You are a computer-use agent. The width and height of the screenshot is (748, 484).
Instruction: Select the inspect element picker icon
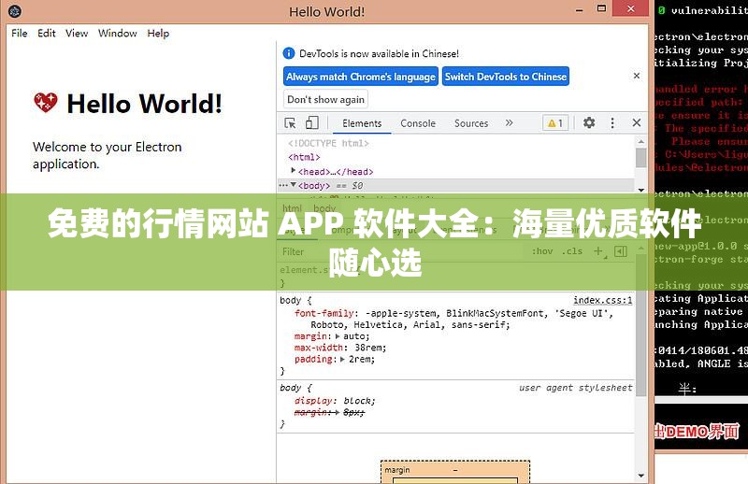[290, 123]
